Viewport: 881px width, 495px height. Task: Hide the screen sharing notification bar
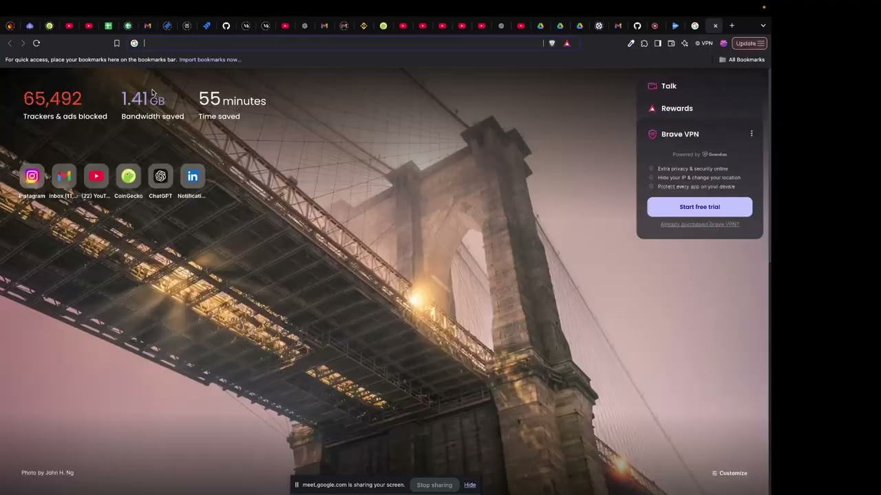(x=470, y=485)
